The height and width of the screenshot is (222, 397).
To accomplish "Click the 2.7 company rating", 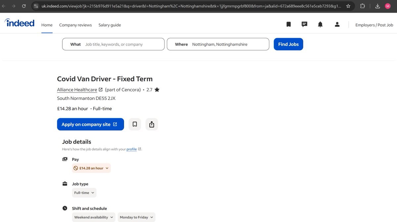I will (x=150, y=90).
